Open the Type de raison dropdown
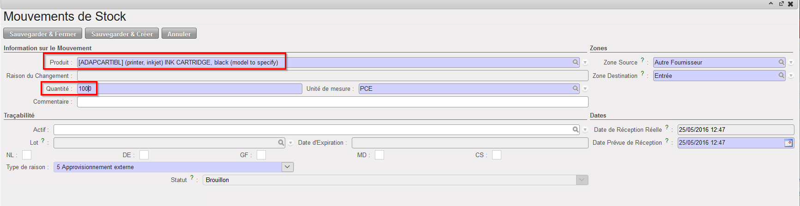Viewport: 800px width, 206px height. point(287,167)
